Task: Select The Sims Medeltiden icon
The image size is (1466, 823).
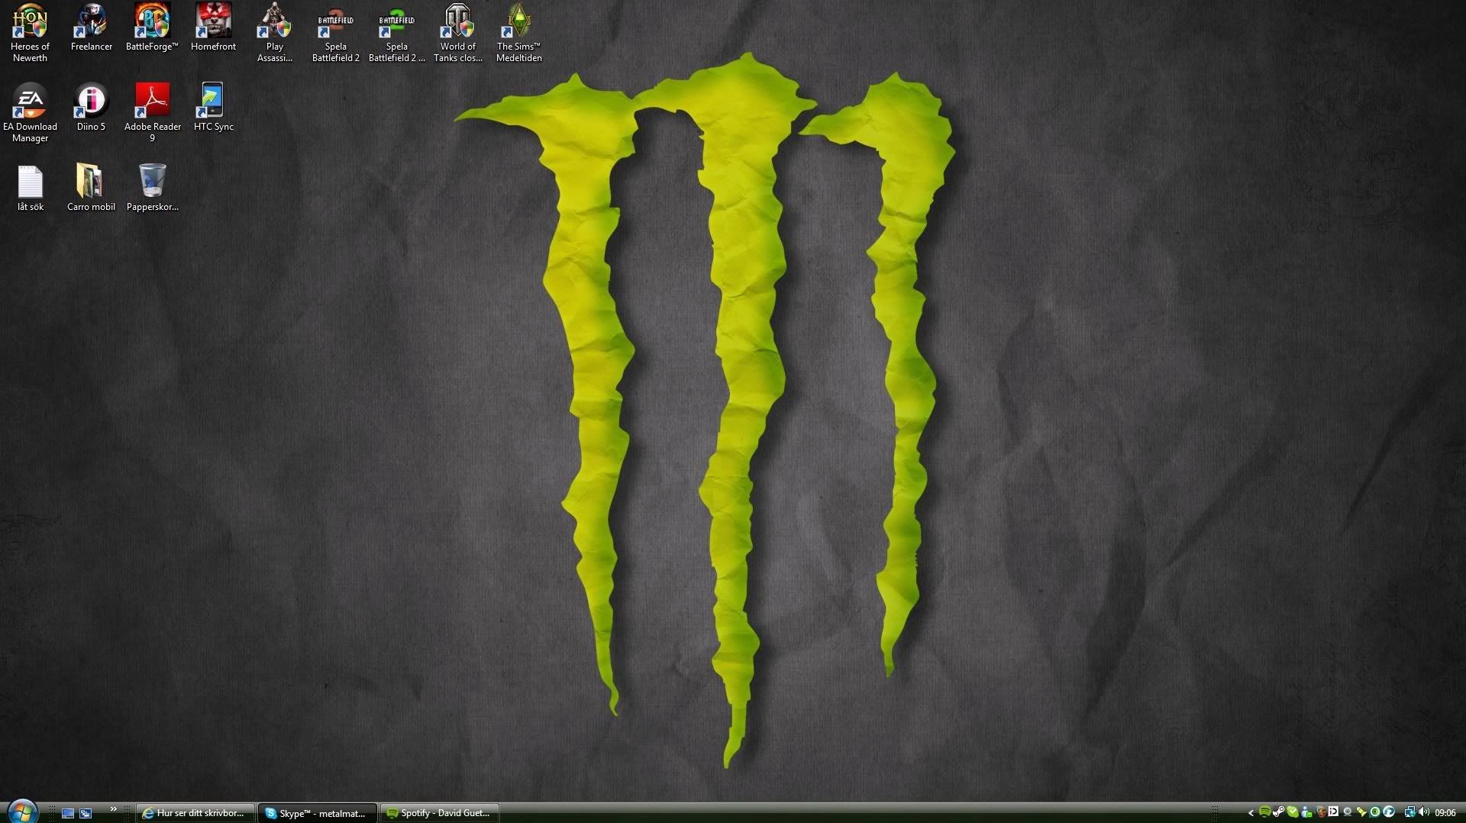Action: pos(518,32)
